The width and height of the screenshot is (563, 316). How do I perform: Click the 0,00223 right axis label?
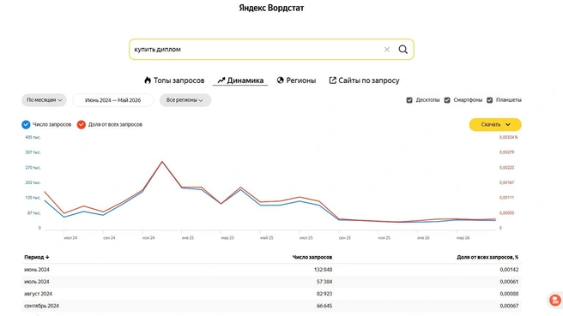click(x=506, y=167)
